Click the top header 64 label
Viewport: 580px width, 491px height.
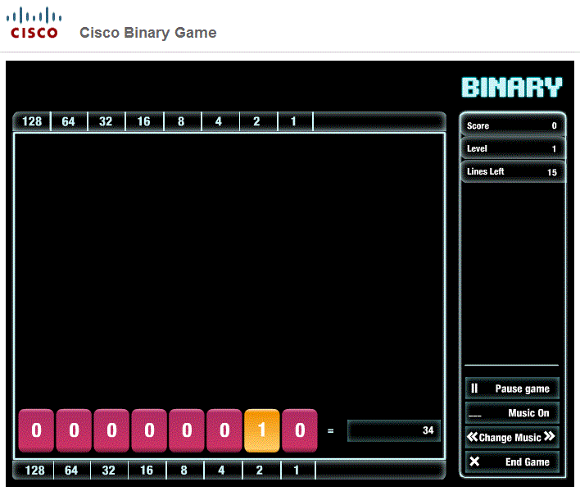pyautogui.click(x=69, y=121)
